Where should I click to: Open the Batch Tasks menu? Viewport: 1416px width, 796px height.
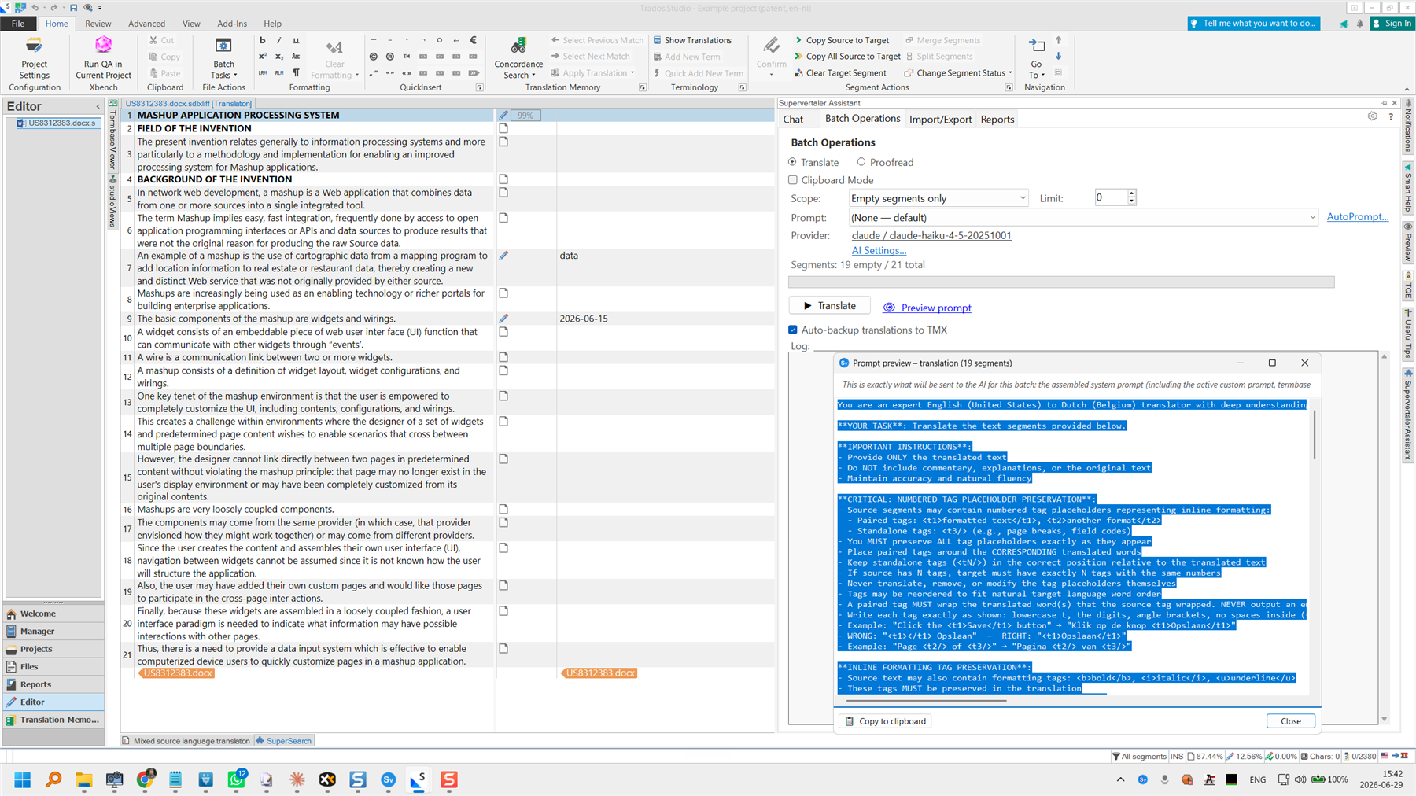223,59
